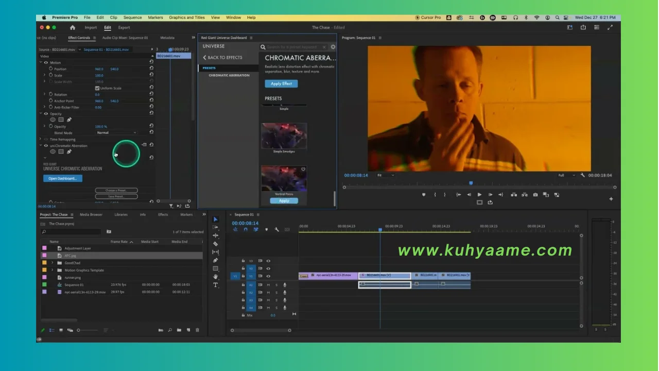The height and width of the screenshot is (371, 659).
Task: Reset the Position parameter
Action: tap(151, 69)
